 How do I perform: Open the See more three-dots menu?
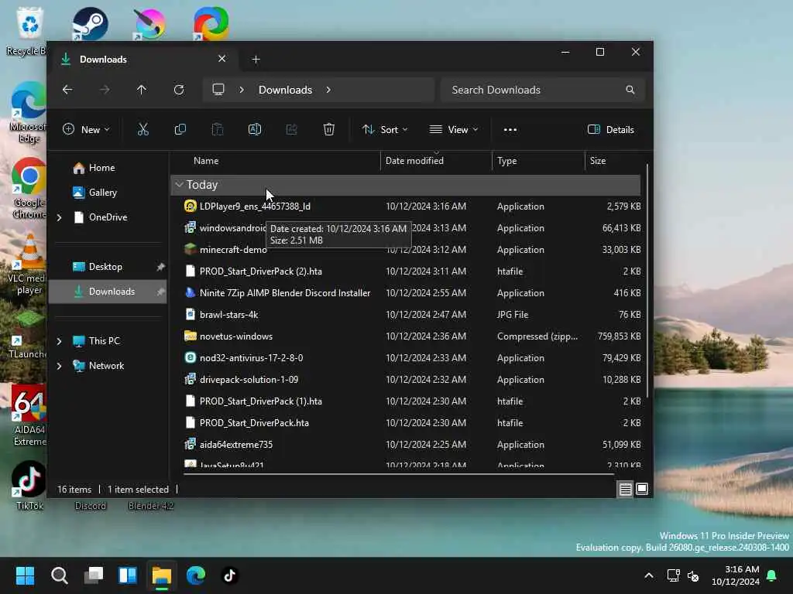click(510, 130)
